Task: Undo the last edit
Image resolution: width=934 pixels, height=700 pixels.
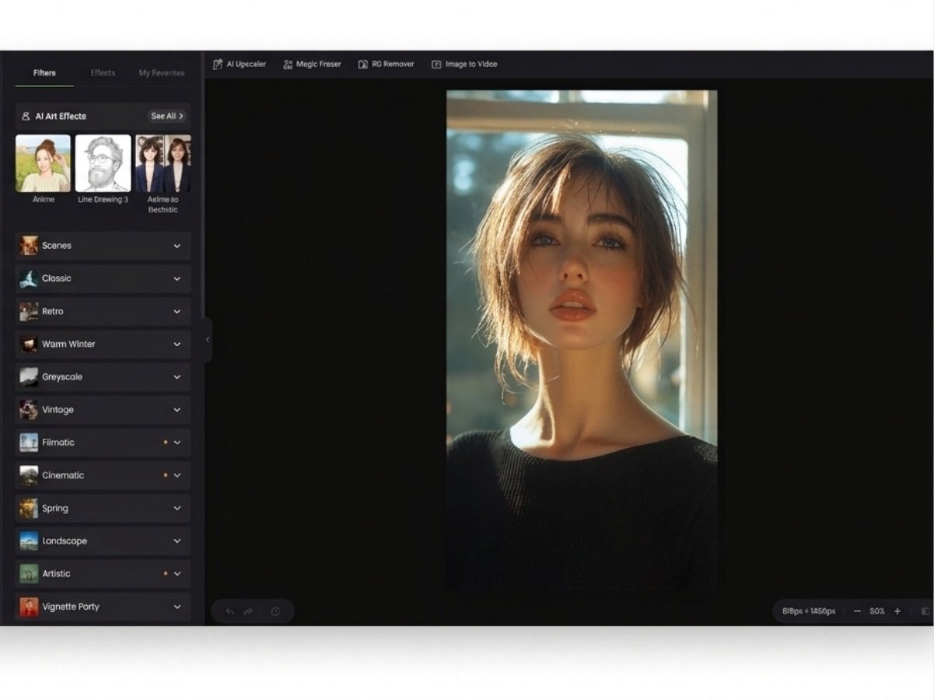Action: click(229, 611)
